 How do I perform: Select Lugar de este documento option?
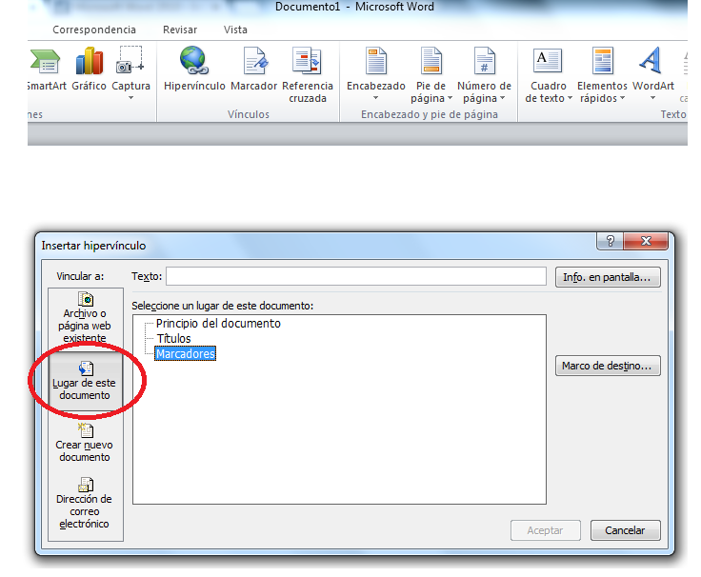click(x=85, y=382)
